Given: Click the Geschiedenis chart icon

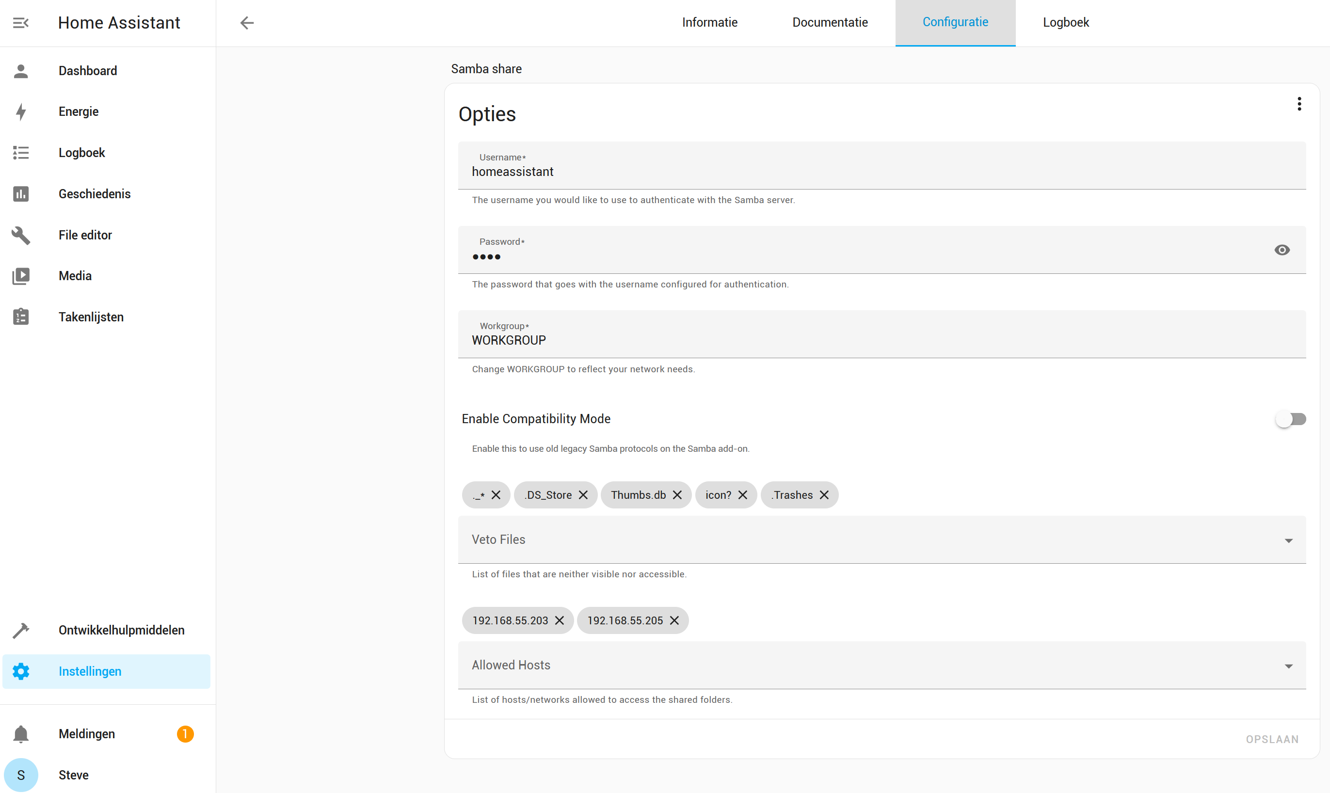Looking at the screenshot, I should click(21, 193).
